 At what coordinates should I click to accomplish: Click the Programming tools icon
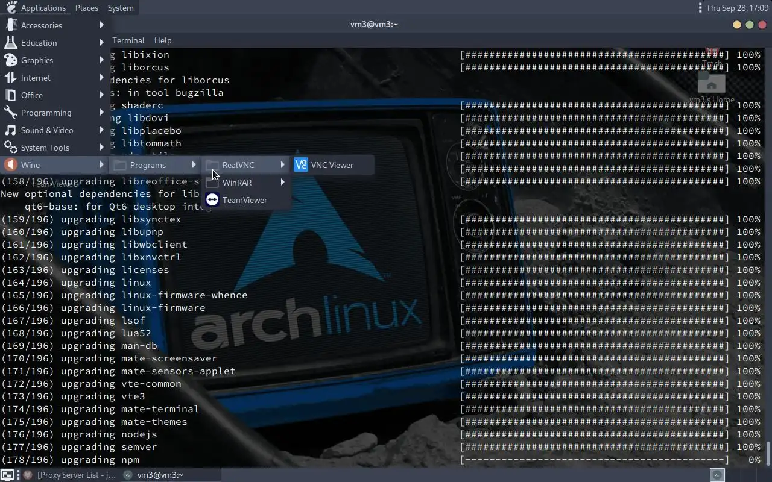[11, 113]
